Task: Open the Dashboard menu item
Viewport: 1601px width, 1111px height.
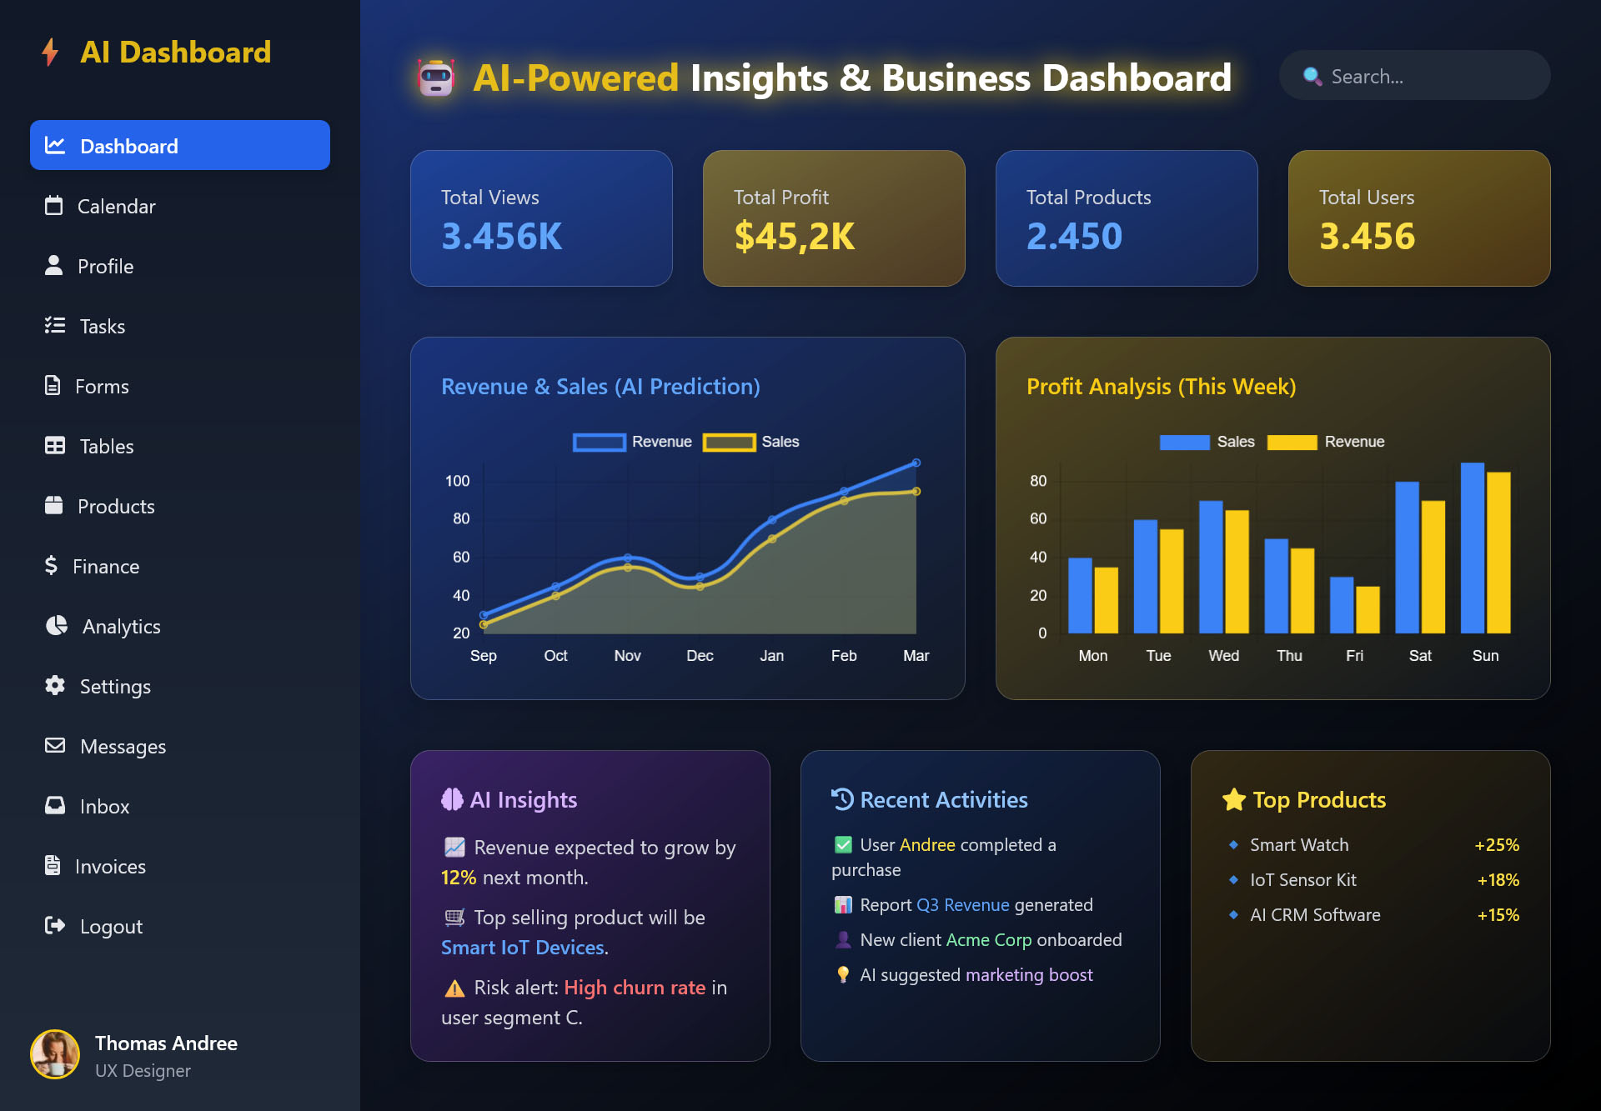Action: pos(180,146)
